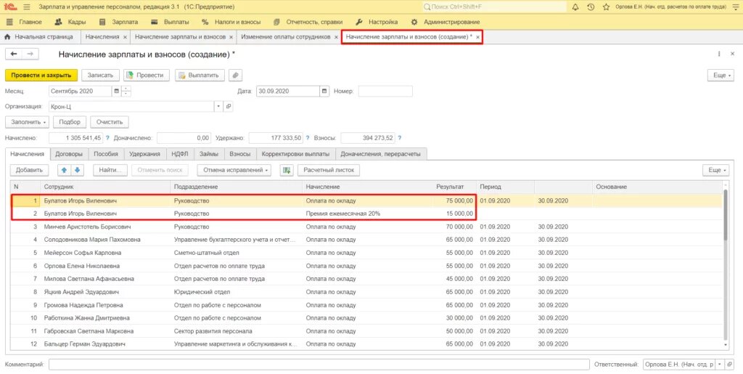The height and width of the screenshot is (374, 743).
Task: Switch to the Удержания tab
Action: pyautogui.click(x=145, y=153)
